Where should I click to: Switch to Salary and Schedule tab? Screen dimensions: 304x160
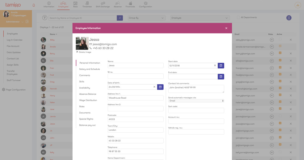[89, 69]
